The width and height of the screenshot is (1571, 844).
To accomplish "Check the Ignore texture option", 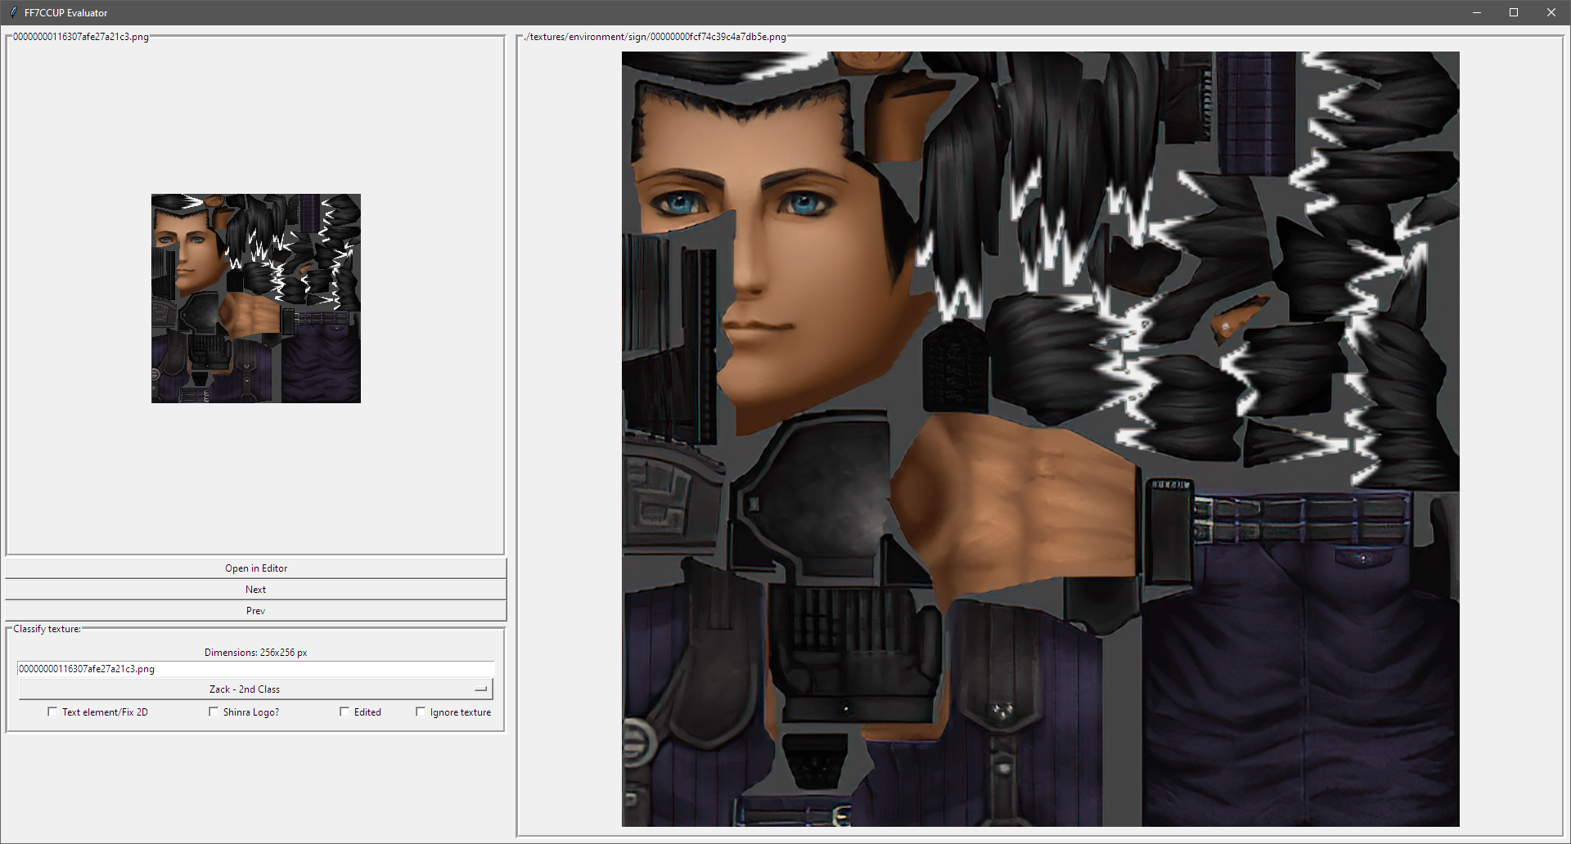I will [421, 712].
